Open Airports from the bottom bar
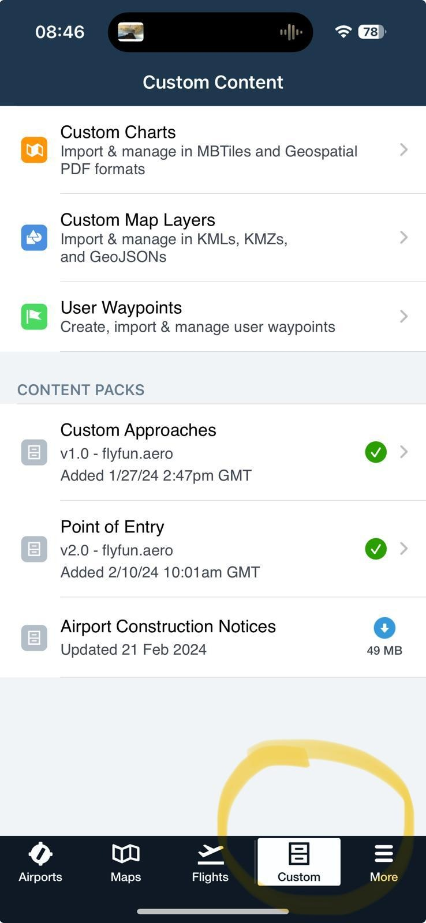The height and width of the screenshot is (923, 426). tap(40, 862)
